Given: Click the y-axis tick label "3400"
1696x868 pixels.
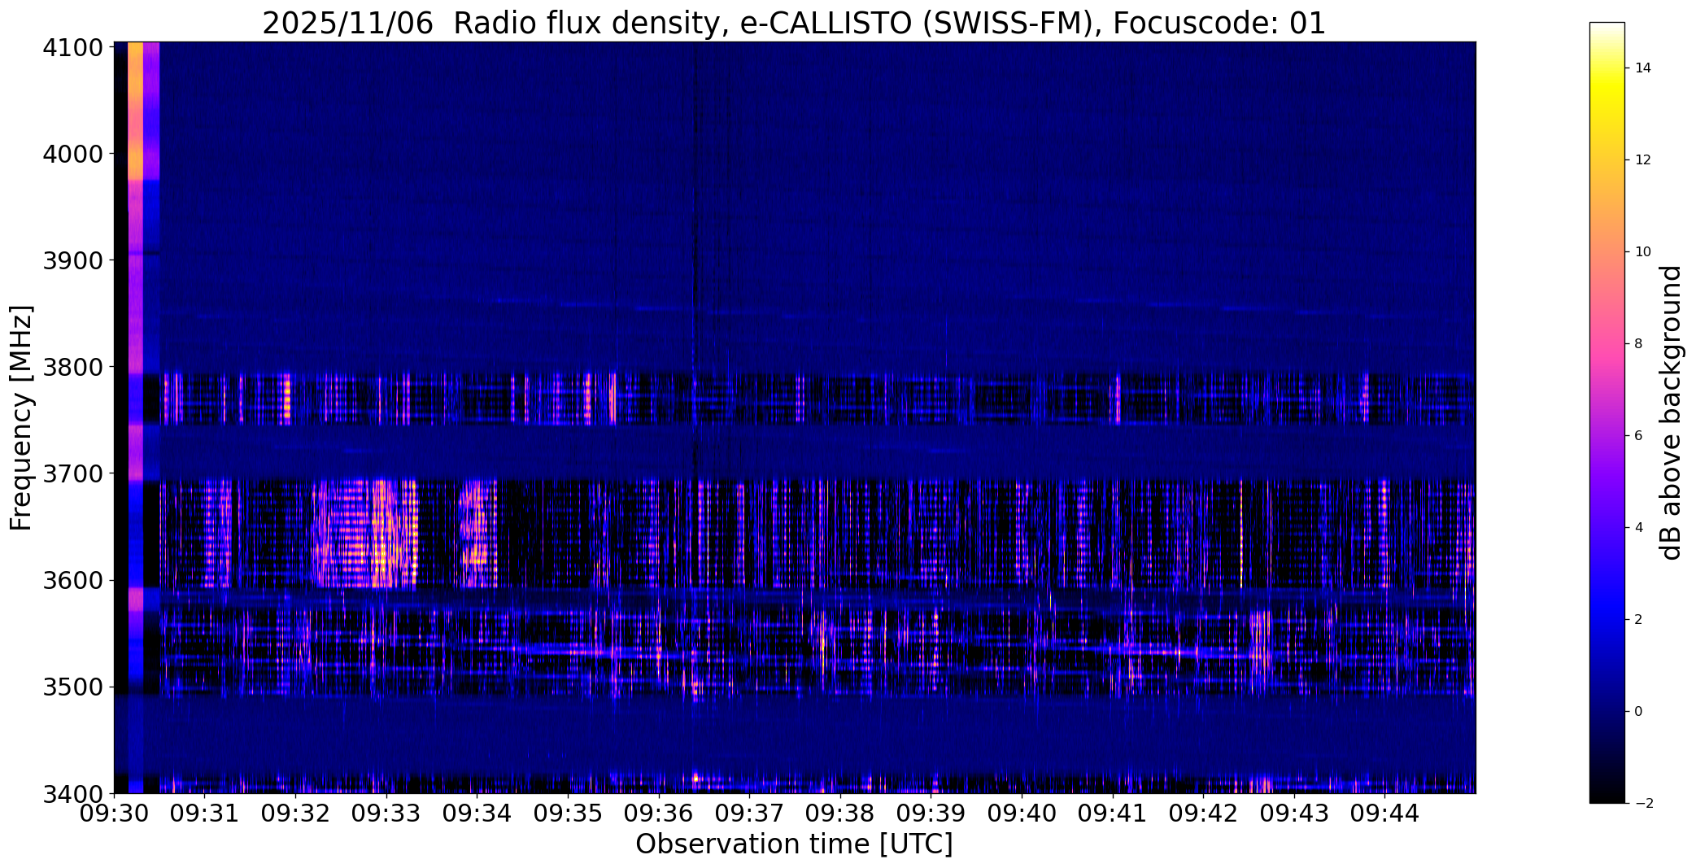Looking at the screenshot, I should point(73,794).
